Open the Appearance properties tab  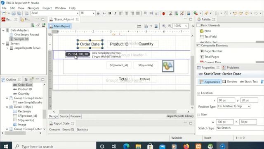pyautogui.click(x=210, y=82)
